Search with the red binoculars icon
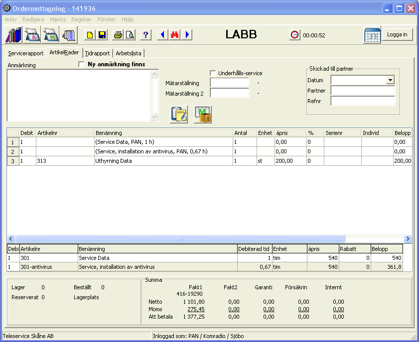Screen dimensions: 419x342 (174, 35)
